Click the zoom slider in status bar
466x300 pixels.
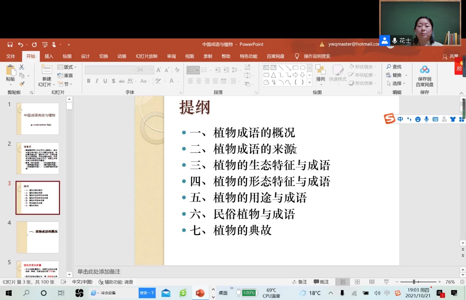414,282
